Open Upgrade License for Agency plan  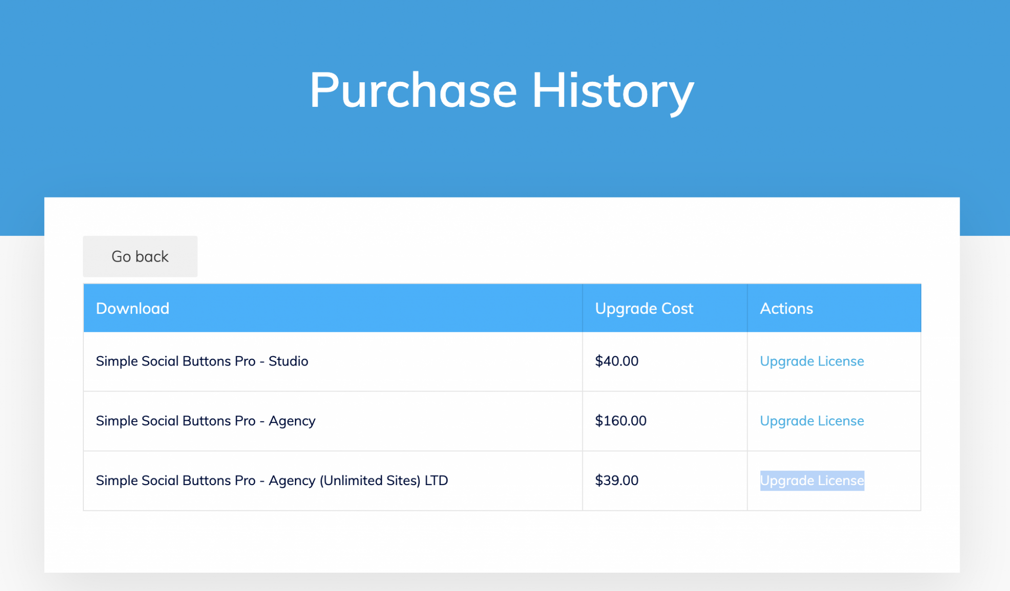click(812, 421)
